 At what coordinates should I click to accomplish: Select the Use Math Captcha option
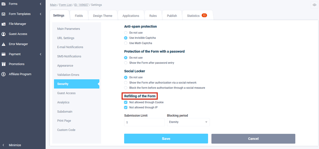pos(126,43)
